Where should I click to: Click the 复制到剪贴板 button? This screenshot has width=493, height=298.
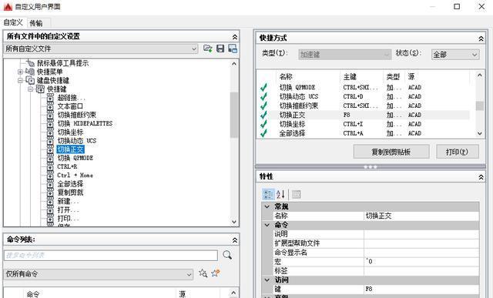[391, 152]
